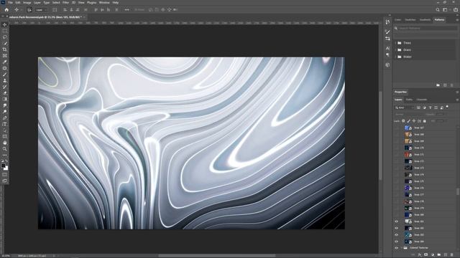This screenshot has width=460, height=258.
Task: Select the Move tool in toolbar
Action: (5, 24)
